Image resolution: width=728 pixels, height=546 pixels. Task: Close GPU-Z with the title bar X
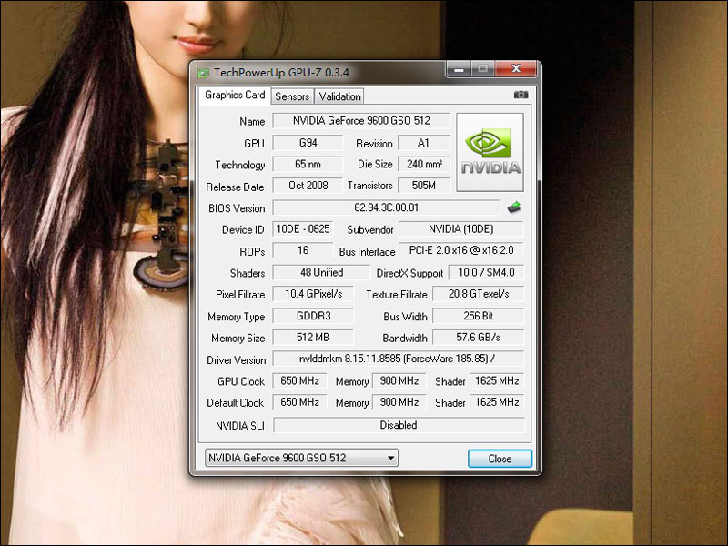point(516,69)
